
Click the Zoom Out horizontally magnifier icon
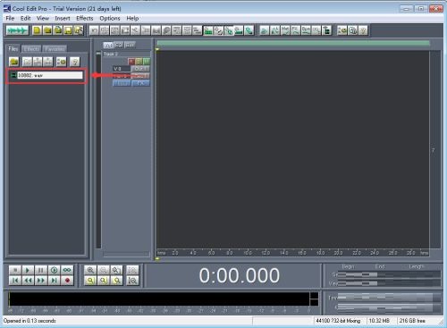click(104, 270)
